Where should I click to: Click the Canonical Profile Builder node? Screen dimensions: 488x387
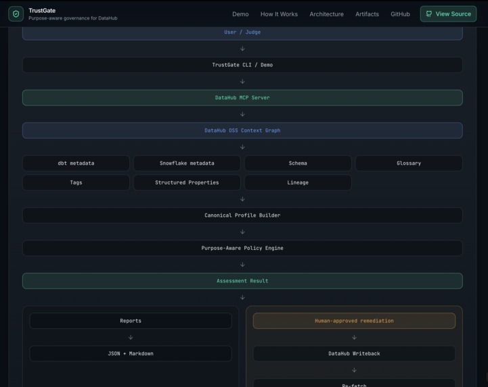(x=242, y=215)
